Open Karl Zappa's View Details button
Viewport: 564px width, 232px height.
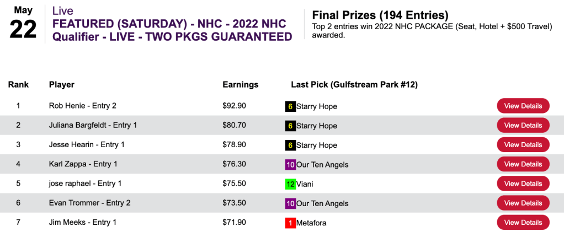(x=523, y=164)
